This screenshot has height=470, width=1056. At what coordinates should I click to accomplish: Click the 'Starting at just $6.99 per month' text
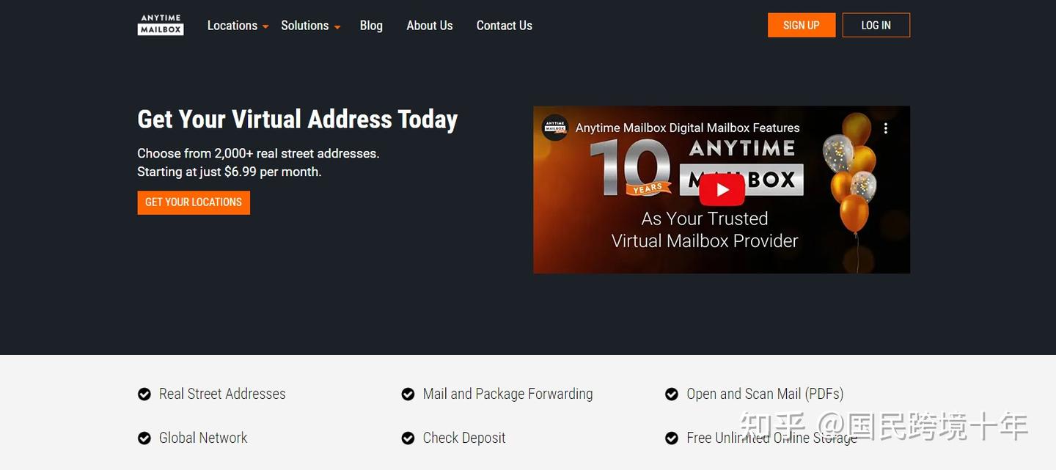coord(230,172)
